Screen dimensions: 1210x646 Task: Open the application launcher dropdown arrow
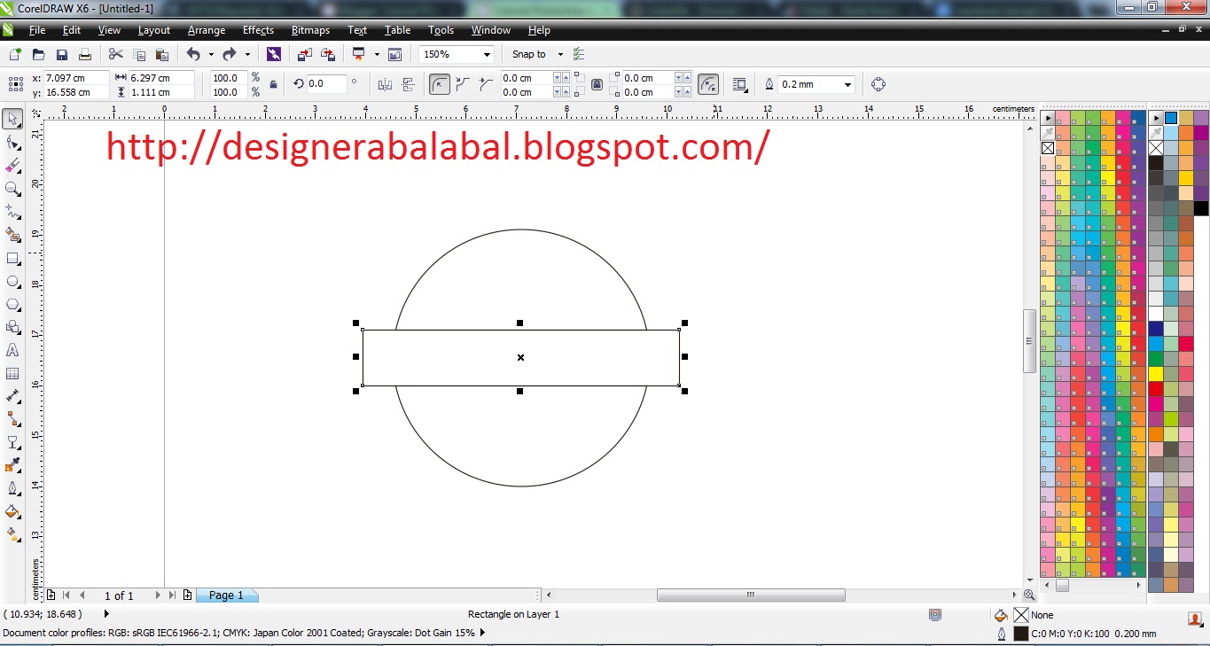377,54
